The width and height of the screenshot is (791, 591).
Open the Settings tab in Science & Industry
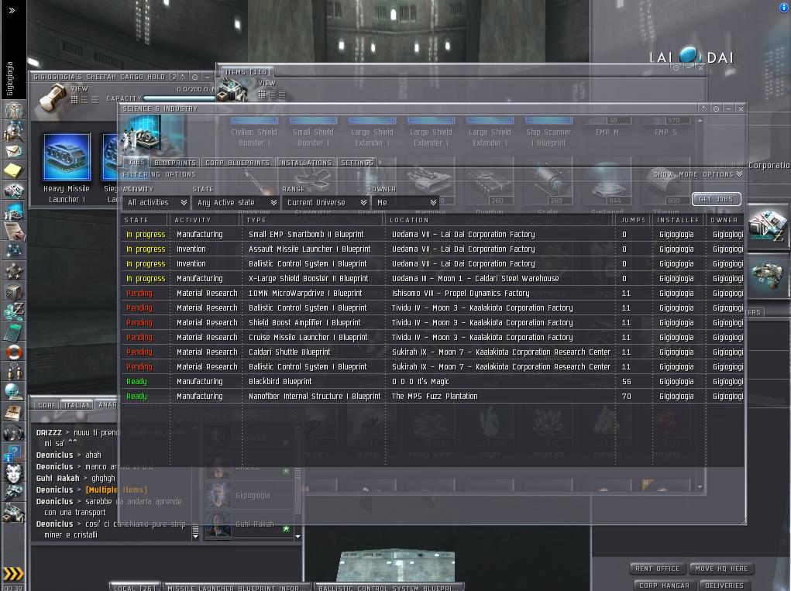357,163
